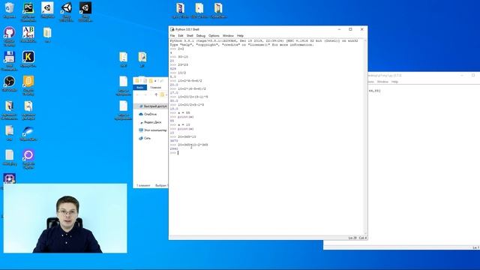The image size is (480, 270).
Task: Click the 'a = 55' assignment line
Action: point(184,113)
